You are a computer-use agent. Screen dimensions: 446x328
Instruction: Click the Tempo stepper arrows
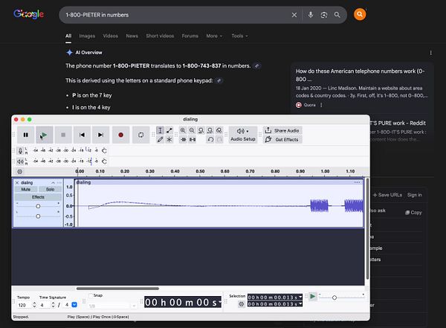(34, 305)
